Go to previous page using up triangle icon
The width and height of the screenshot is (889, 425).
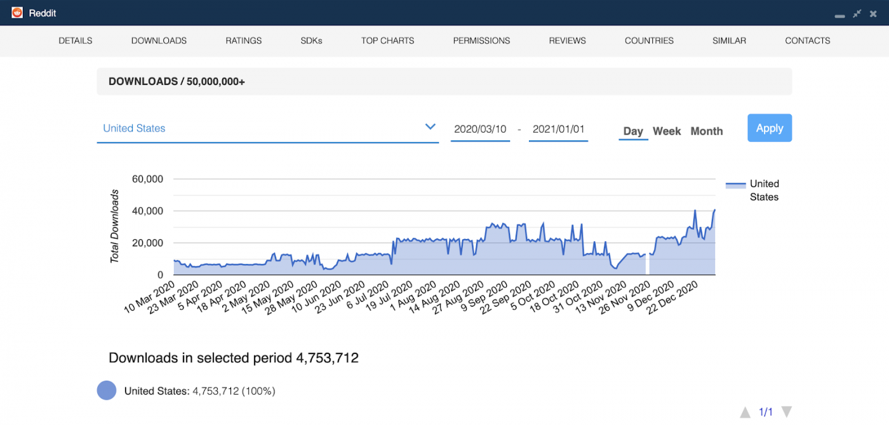pos(744,412)
